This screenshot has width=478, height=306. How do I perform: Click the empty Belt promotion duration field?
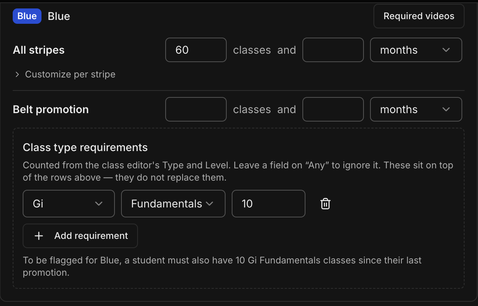(333, 109)
